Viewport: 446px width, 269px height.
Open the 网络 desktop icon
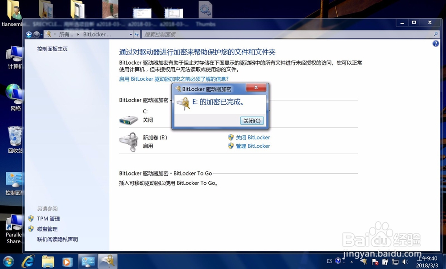tap(14, 98)
